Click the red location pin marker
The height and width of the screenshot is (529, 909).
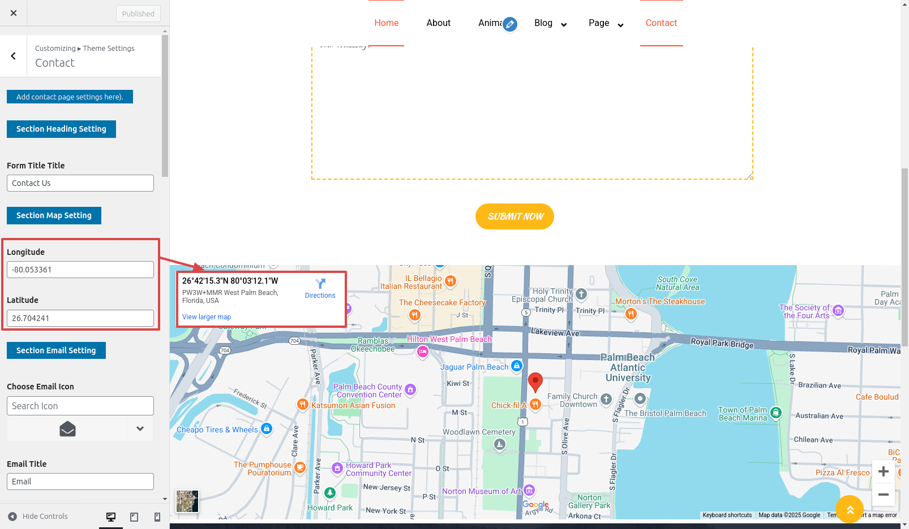[535, 382]
